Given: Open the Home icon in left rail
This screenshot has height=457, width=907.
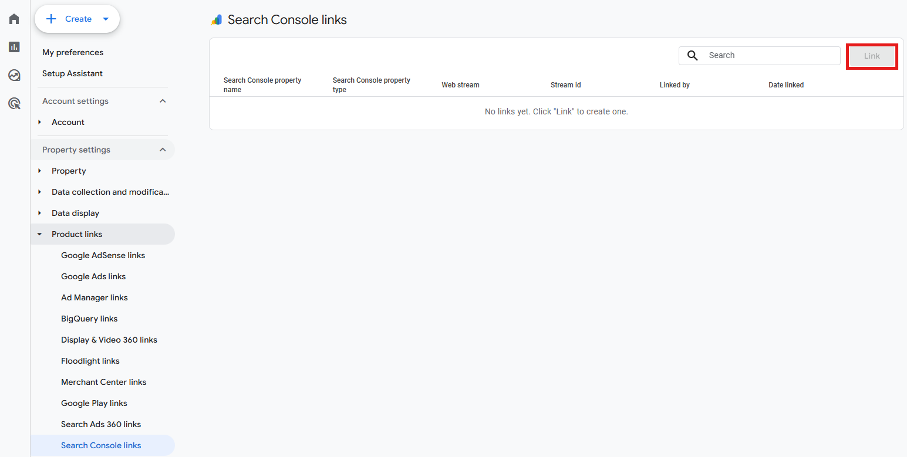Looking at the screenshot, I should (x=14, y=19).
